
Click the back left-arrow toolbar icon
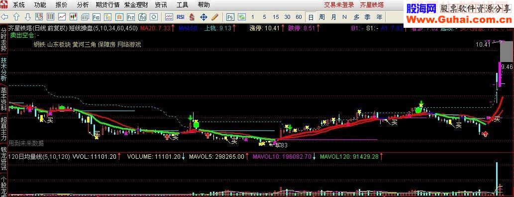click(5, 17)
